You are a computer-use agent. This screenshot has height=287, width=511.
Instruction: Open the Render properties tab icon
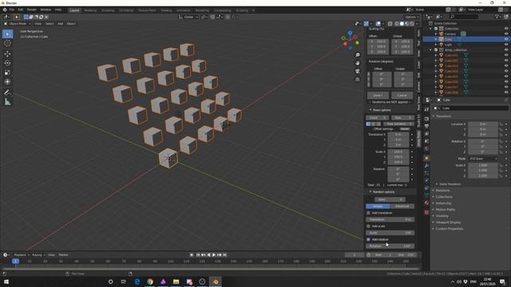pos(426,119)
